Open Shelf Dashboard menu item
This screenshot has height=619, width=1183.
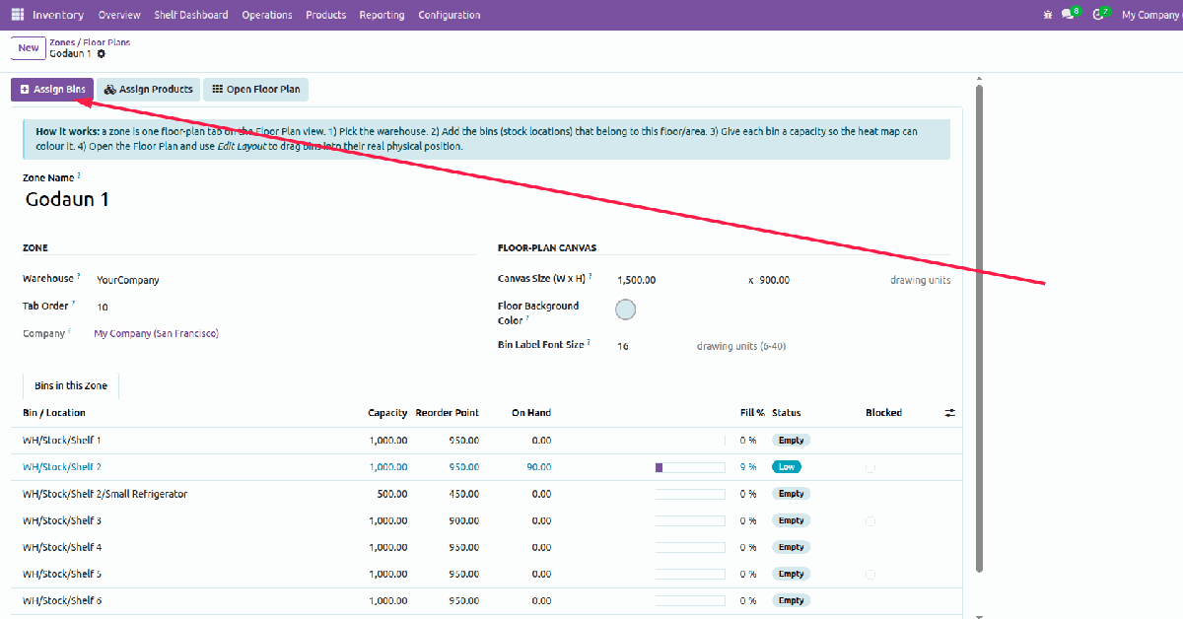click(190, 15)
